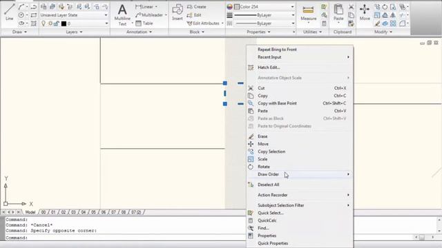Open Action Recorder submenu
Viewport: 442px width, 248px height.
click(x=300, y=195)
